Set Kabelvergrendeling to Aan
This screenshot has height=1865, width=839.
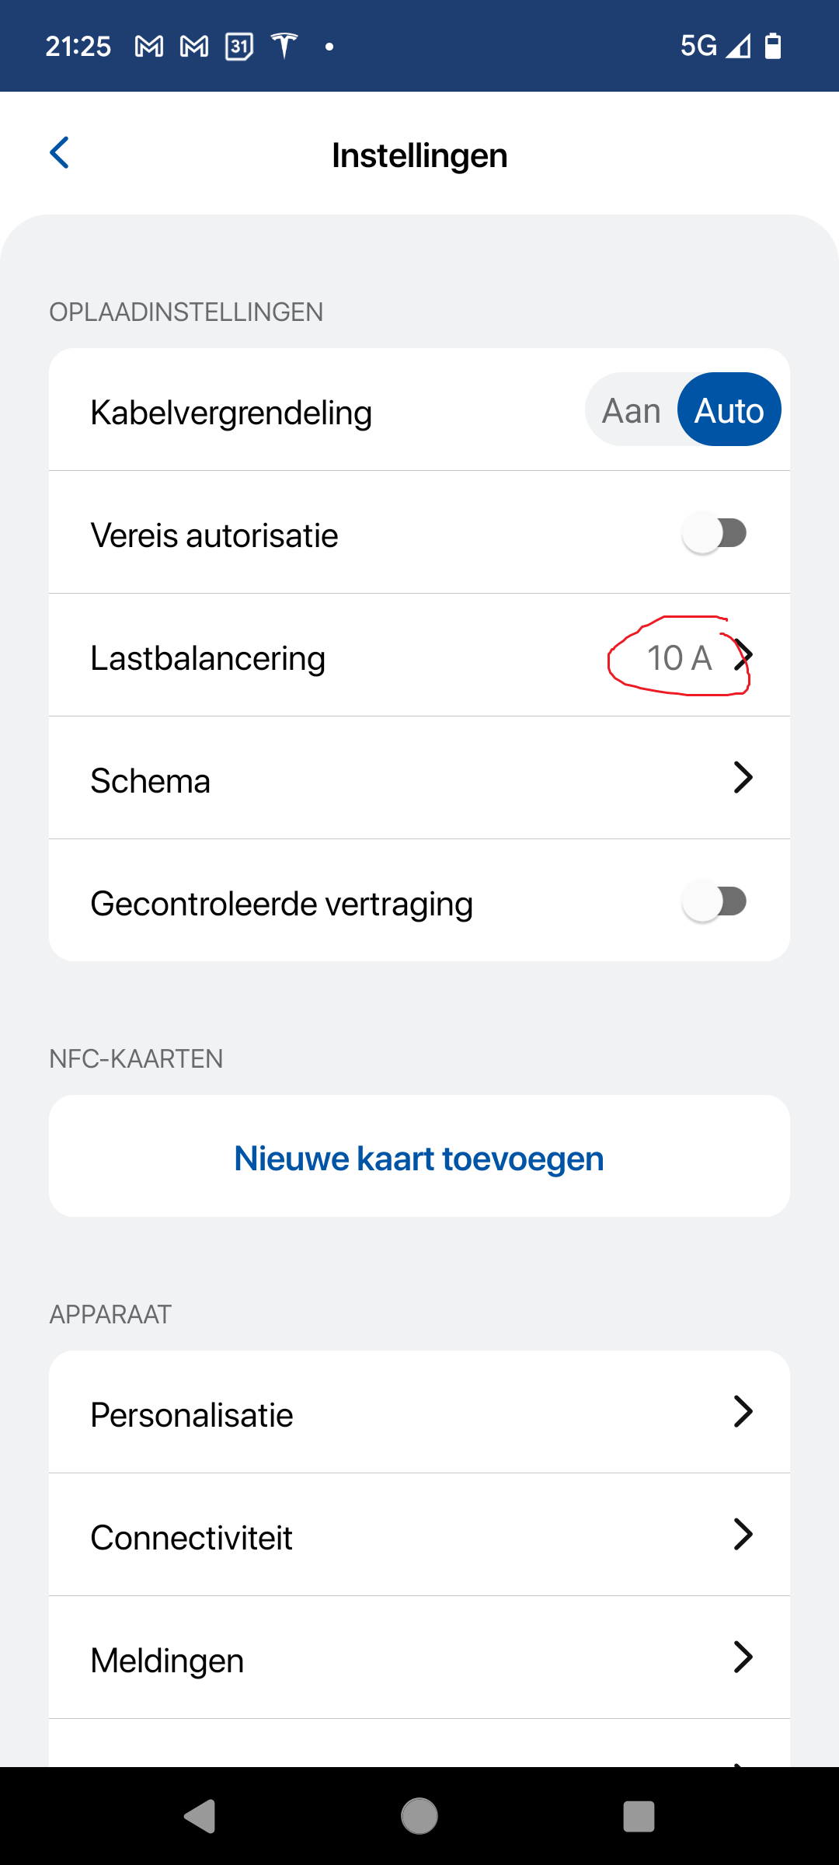point(632,410)
